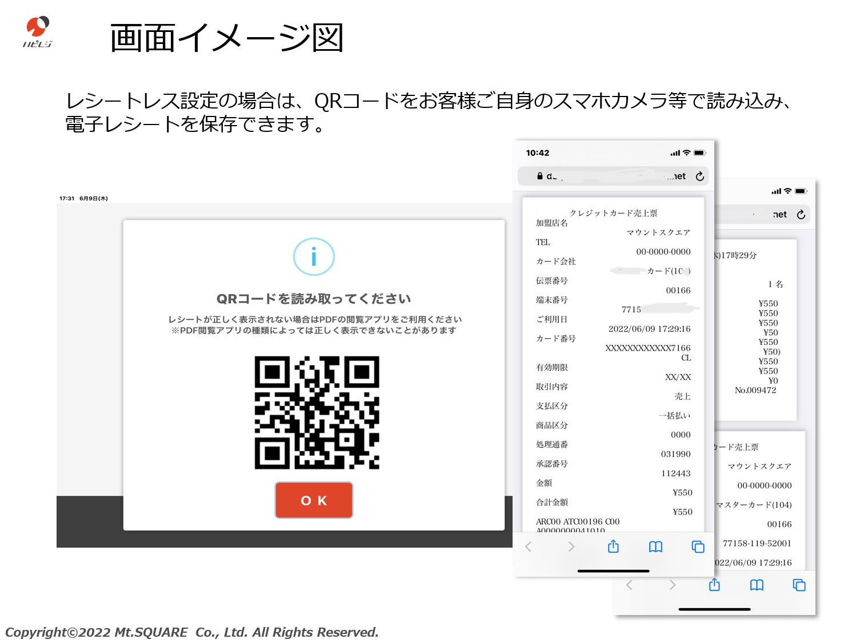Click the "合計金額" label on the front phone
Image resolution: width=852 pixels, height=643 pixels.
click(x=552, y=503)
